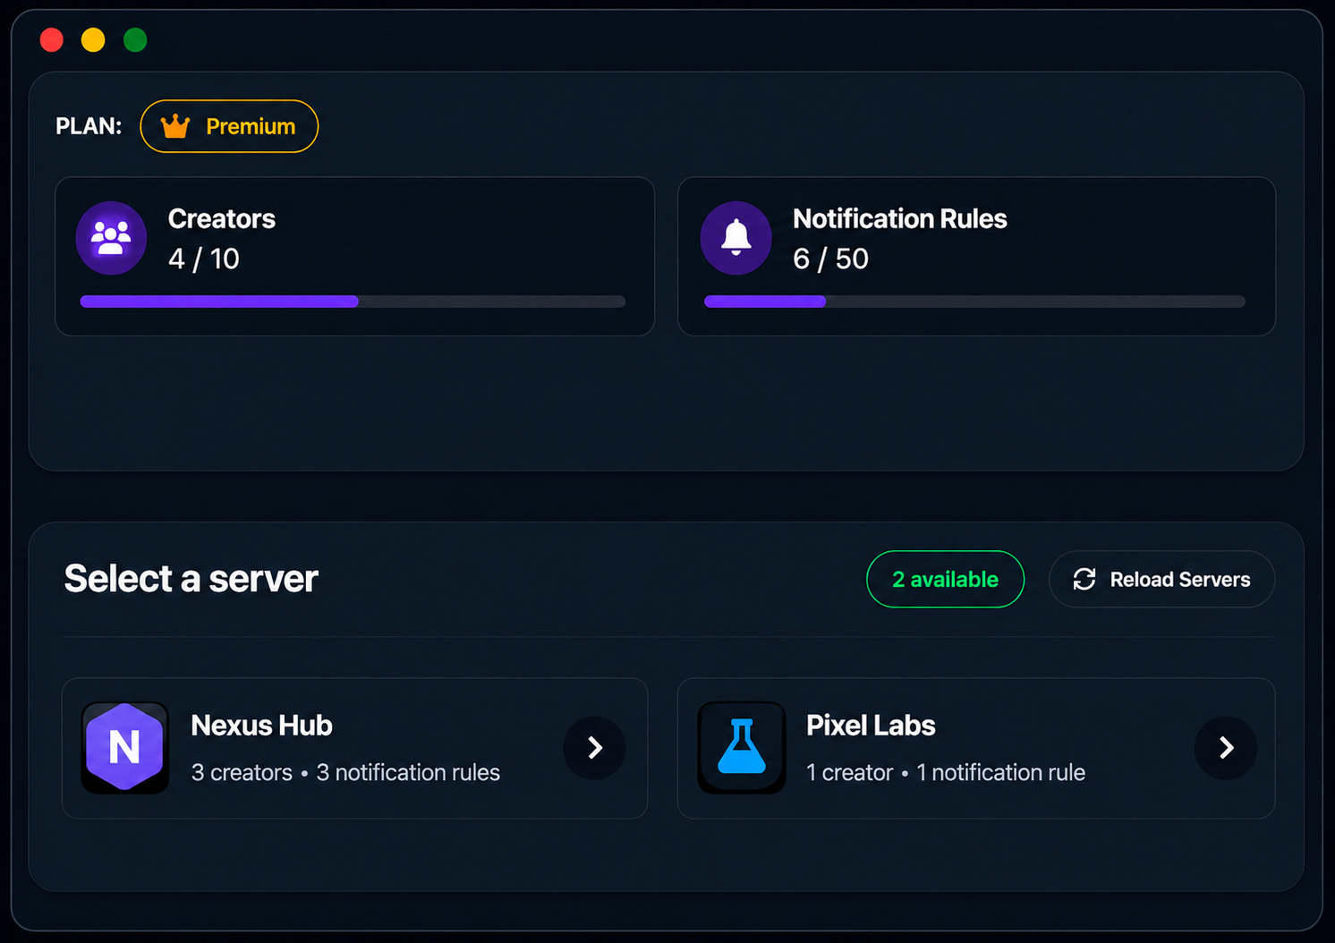Select the Pixel Labs server name
This screenshot has height=943, width=1335.
(x=871, y=726)
